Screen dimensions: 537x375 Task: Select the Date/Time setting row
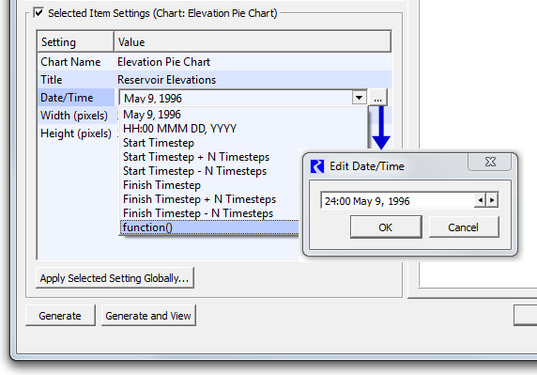tap(76, 98)
